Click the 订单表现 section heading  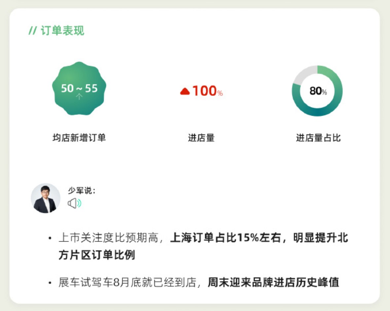click(62, 31)
